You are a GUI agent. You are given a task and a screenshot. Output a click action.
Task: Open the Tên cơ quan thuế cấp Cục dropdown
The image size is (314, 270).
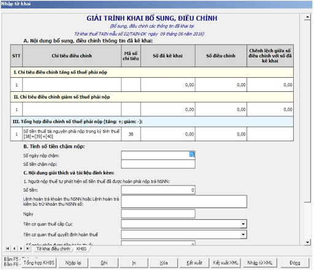[x=243, y=224]
